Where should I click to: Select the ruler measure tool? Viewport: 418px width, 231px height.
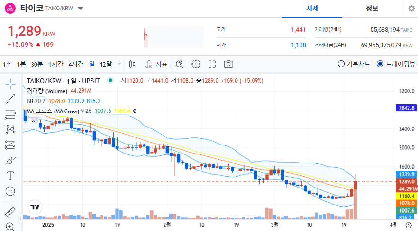[x=10, y=212]
